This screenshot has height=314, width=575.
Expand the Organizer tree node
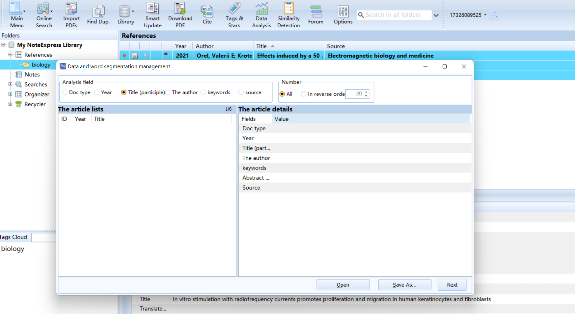(10, 94)
